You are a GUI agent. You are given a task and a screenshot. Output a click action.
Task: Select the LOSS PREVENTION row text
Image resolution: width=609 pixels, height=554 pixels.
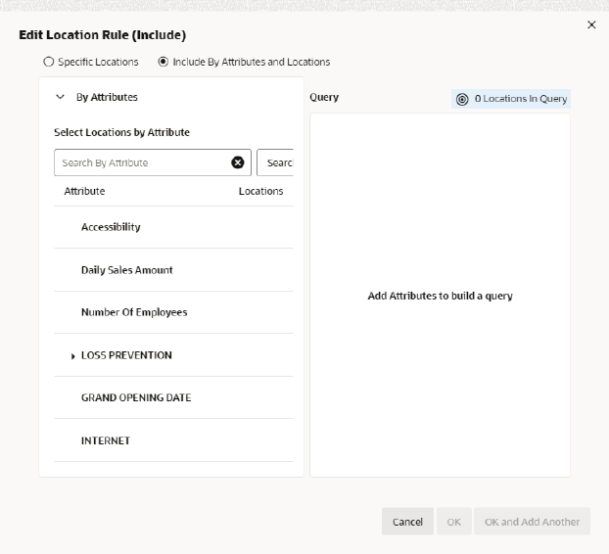click(126, 355)
